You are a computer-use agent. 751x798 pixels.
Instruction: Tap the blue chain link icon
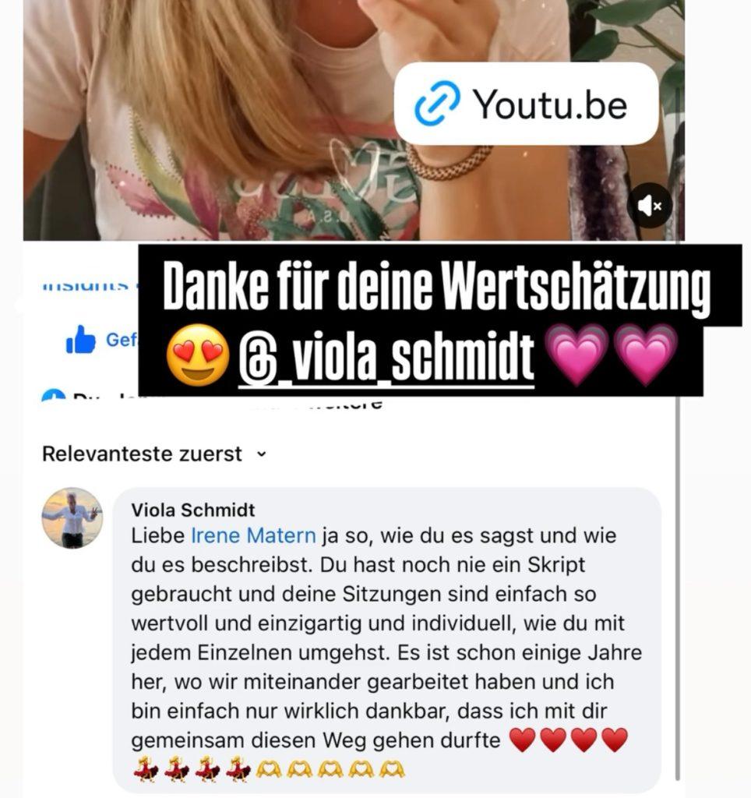[x=437, y=104]
